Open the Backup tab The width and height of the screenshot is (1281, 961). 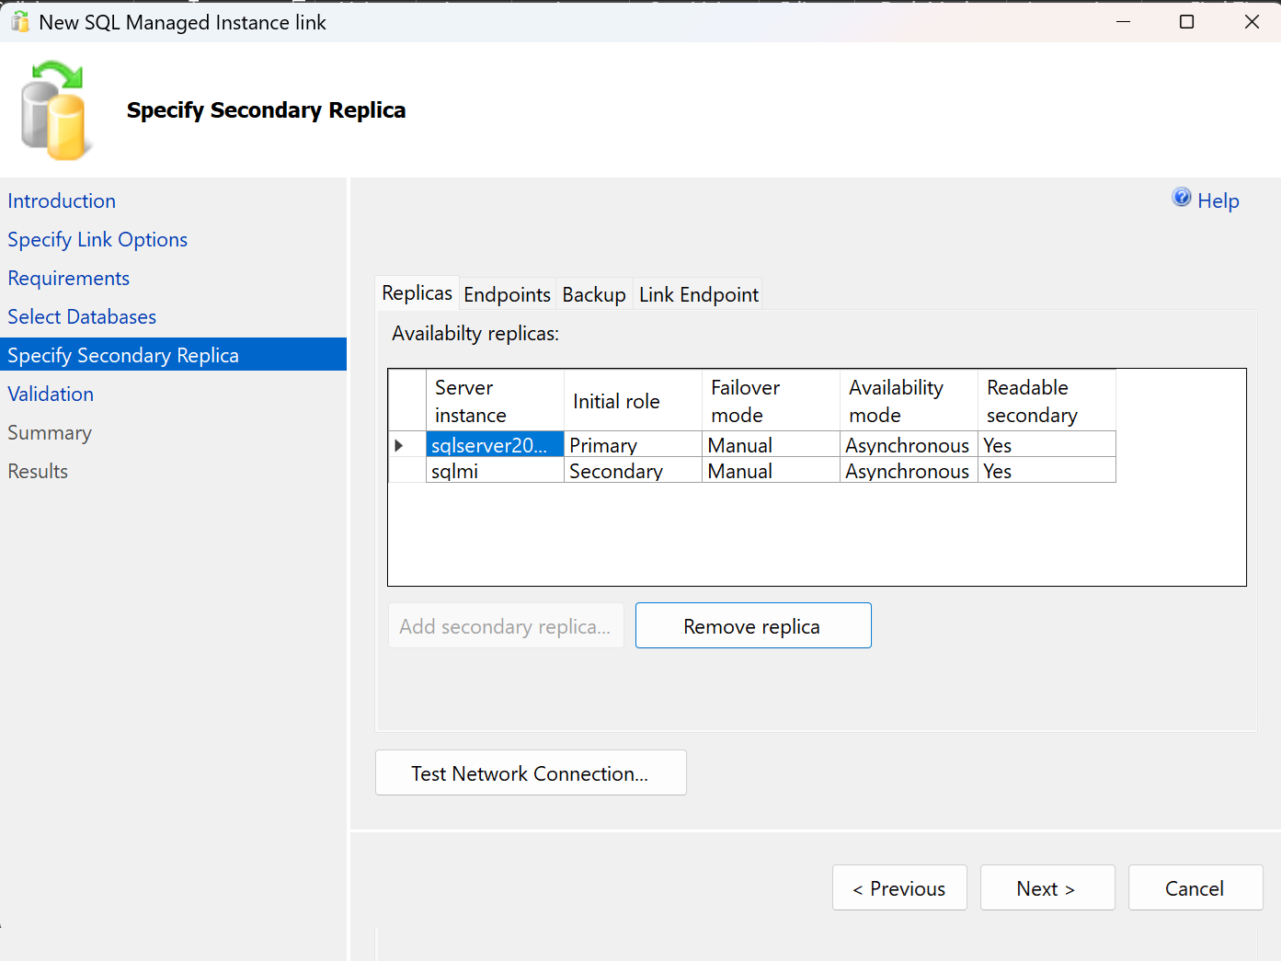click(x=594, y=294)
